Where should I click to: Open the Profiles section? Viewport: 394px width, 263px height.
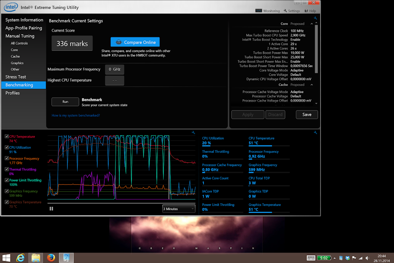click(x=13, y=93)
